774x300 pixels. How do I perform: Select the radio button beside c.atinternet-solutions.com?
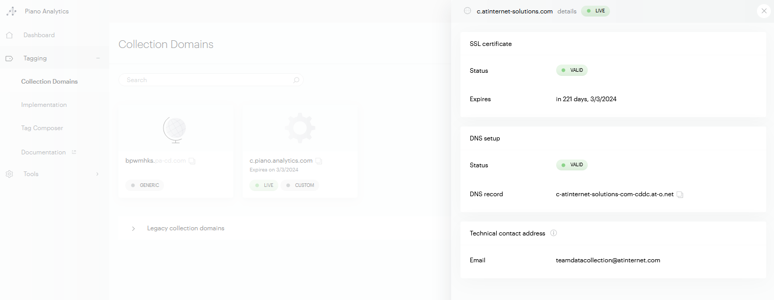(x=468, y=11)
